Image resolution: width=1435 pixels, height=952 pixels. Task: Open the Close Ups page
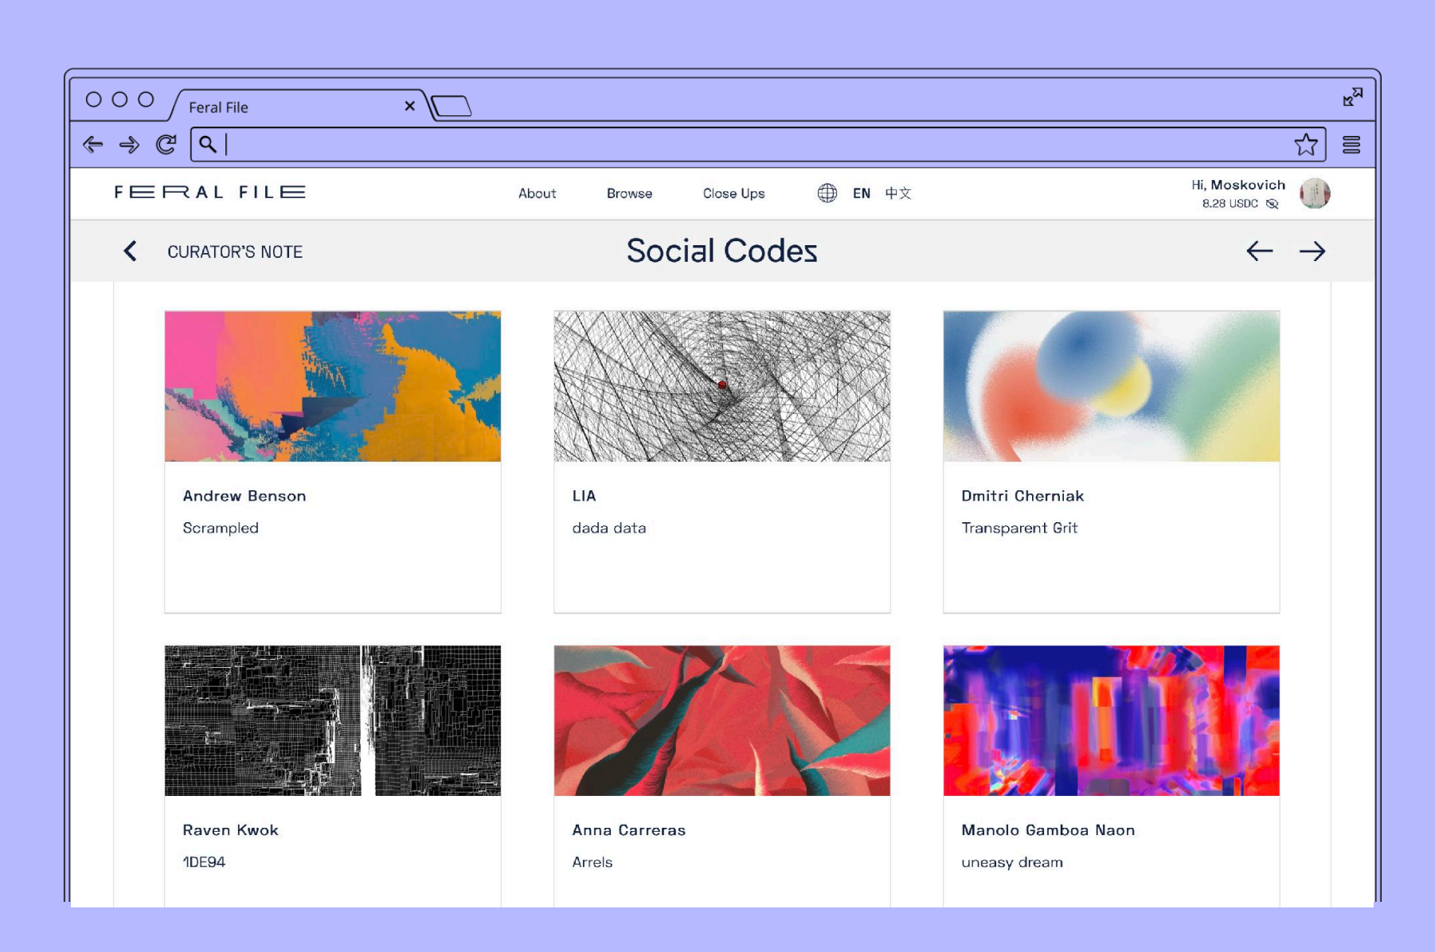(733, 193)
